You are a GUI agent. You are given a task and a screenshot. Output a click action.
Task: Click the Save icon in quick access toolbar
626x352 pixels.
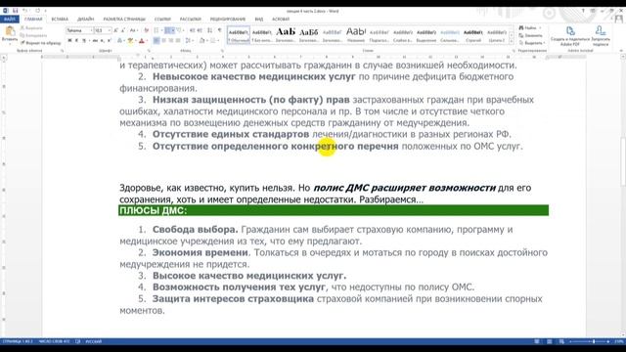(15, 11)
